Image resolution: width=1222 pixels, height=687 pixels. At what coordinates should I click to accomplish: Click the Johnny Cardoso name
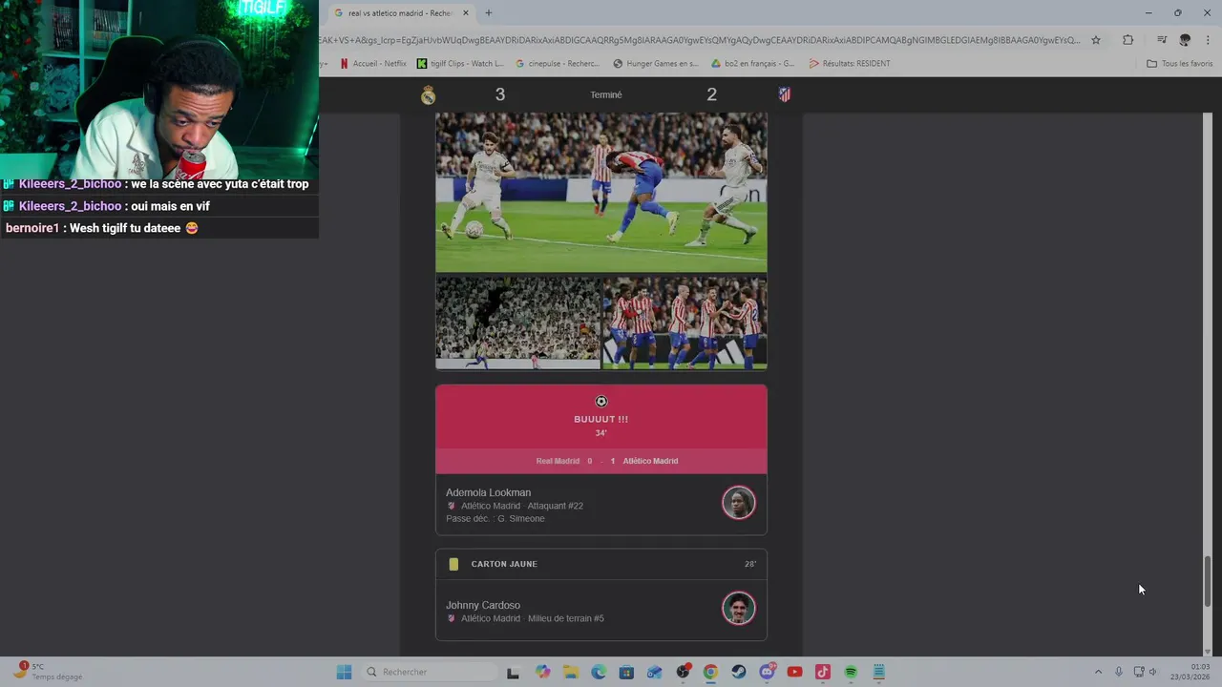click(483, 605)
